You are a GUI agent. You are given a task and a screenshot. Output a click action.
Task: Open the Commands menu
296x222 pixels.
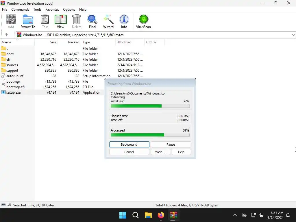click(x=20, y=10)
